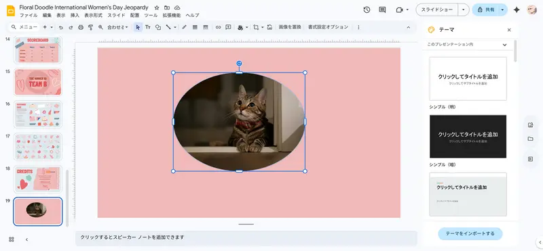Open 書式設定オプション format options

[328, 27]
